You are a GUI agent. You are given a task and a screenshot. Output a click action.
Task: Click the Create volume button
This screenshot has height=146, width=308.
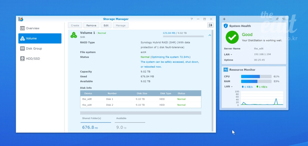tap(75, 25)
